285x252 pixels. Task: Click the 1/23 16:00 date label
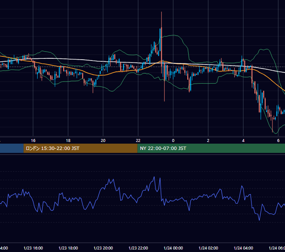[x=33, y=248]
